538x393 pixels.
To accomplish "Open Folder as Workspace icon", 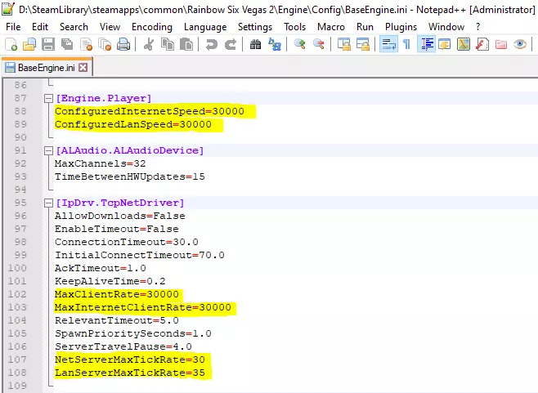I will [x=501, y=44].
